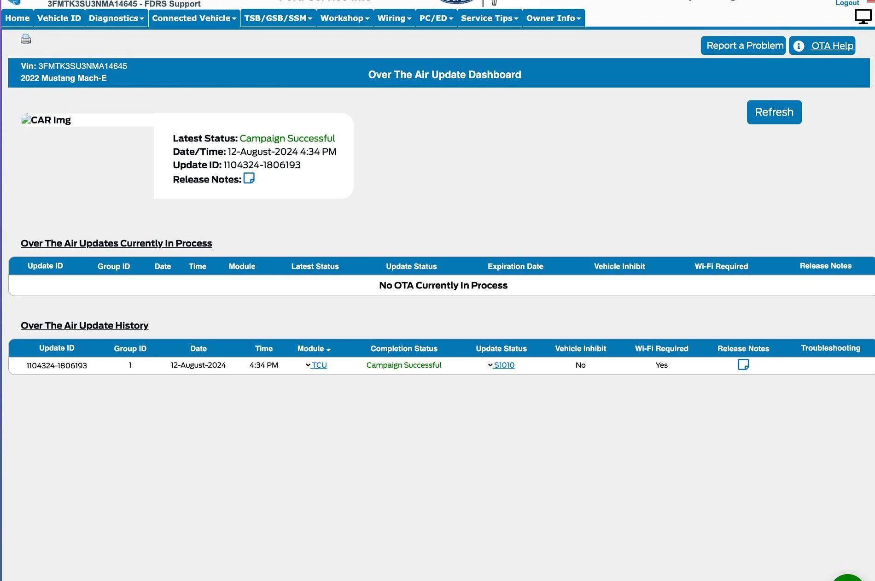
Task: Click the broken CAR Img thumbnail
Action: 46,120
